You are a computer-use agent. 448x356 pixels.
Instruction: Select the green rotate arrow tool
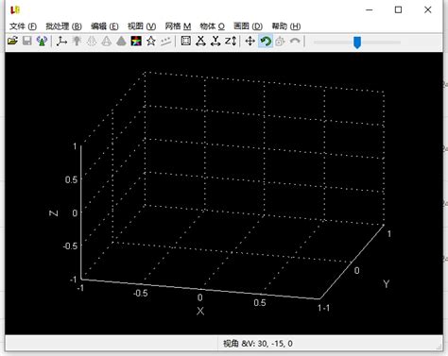[266, 41]
